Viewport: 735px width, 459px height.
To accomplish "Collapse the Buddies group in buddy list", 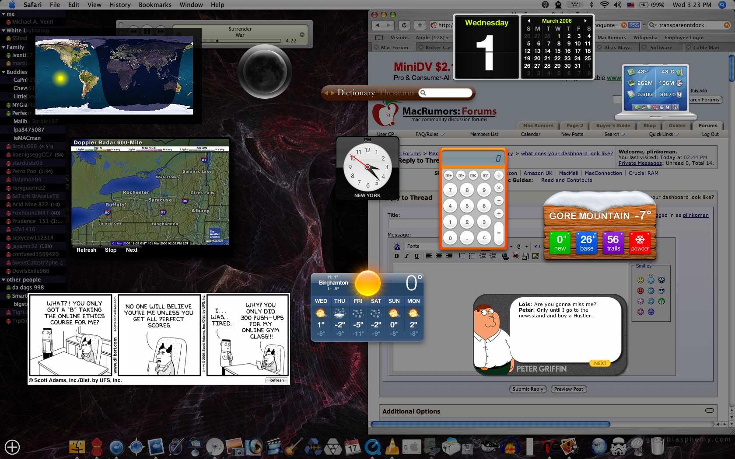I will pos(3,72).
